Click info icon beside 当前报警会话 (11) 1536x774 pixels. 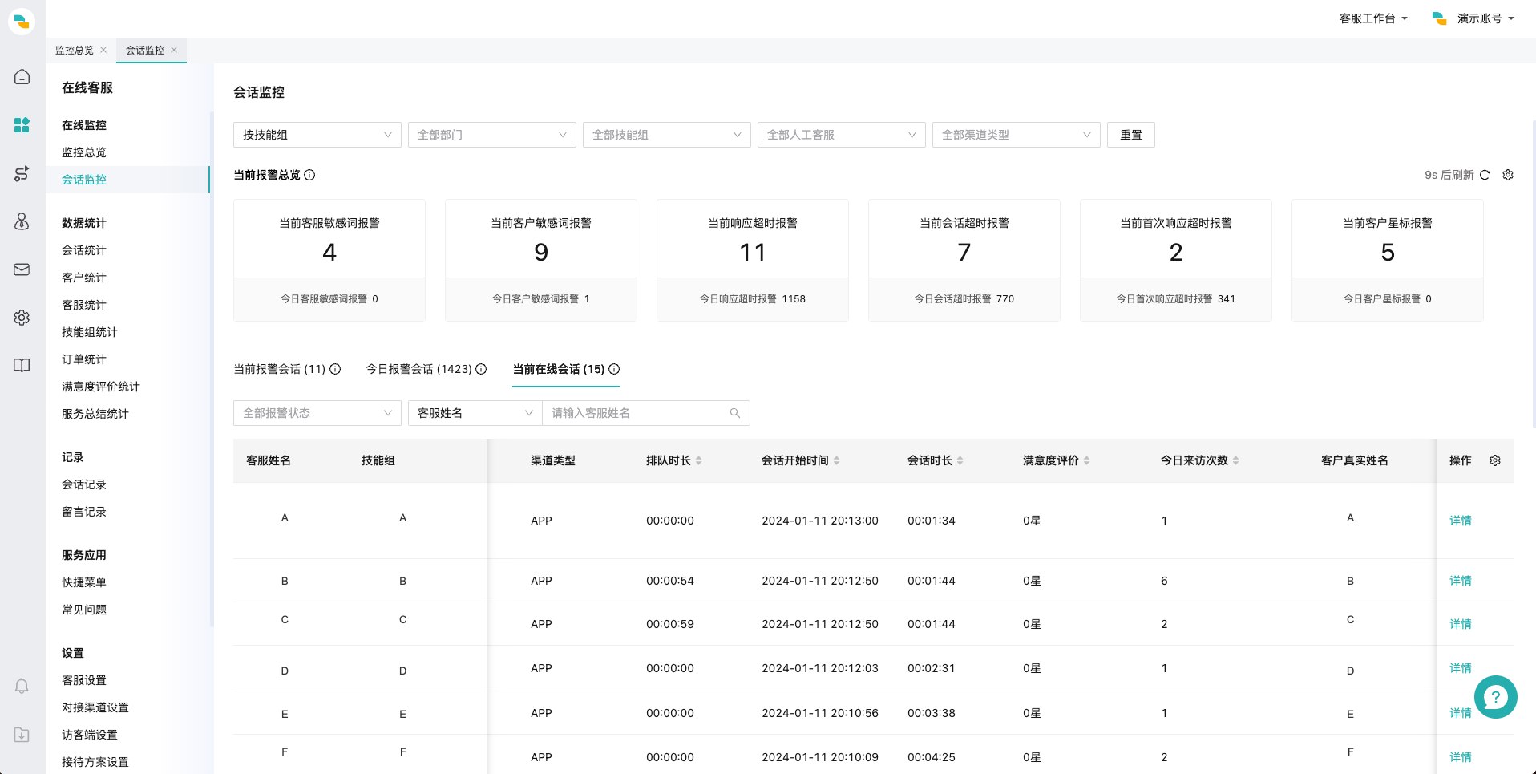coord(335,369)
